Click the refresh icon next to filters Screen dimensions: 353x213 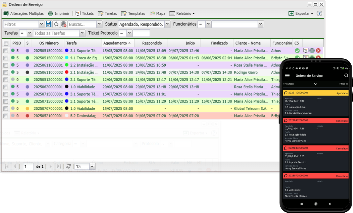56,24
